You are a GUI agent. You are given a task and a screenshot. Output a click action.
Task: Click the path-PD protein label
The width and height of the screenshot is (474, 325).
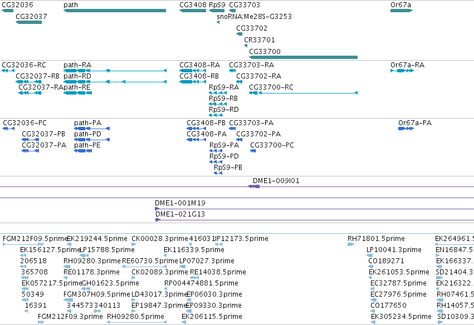87,134
